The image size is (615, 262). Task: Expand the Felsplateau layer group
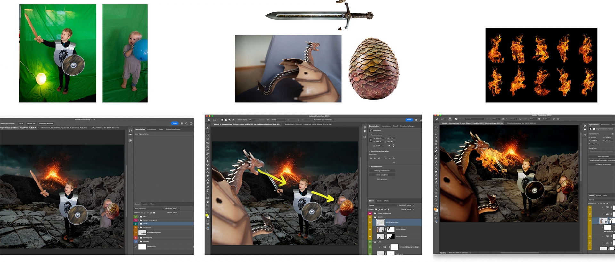[x=138, y=227]
